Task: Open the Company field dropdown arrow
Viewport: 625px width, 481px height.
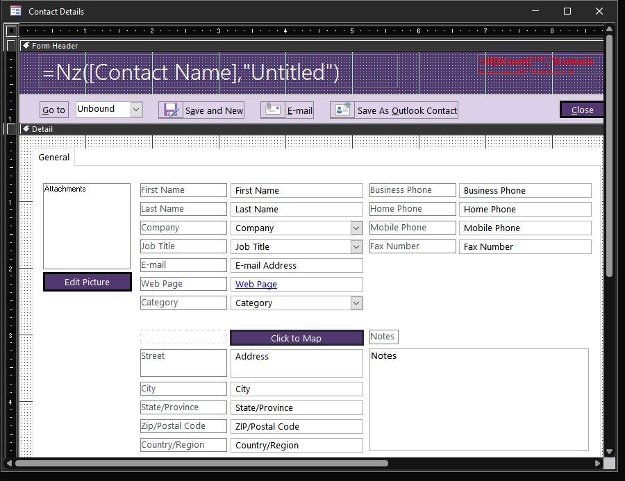Action: 355,227
